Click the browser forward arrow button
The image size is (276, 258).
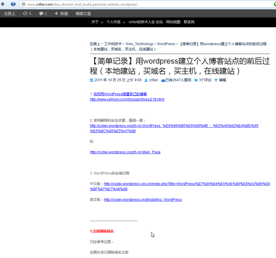click(2, 4)
